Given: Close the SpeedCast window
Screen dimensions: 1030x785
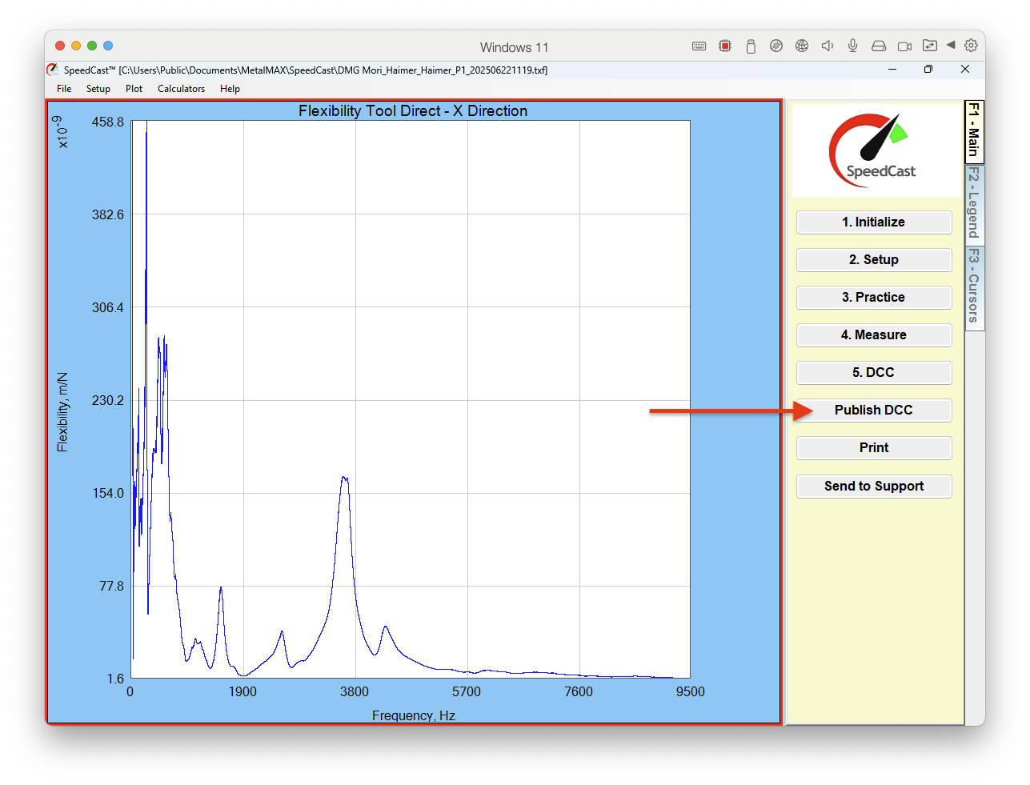Looking at the screenshot, I should [x=965, y=70].
